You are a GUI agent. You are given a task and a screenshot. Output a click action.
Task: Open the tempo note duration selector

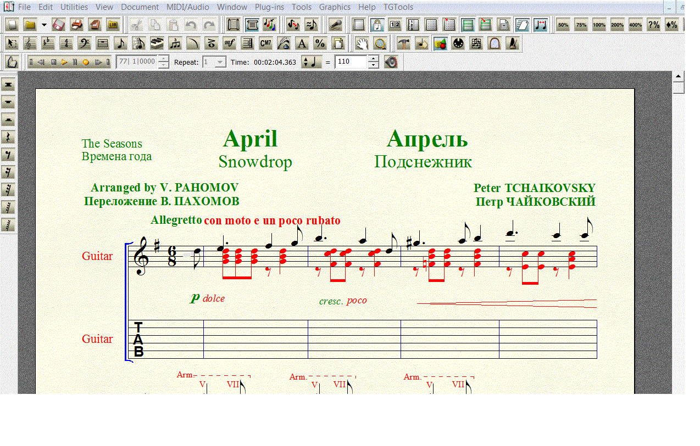coord(309,62)
